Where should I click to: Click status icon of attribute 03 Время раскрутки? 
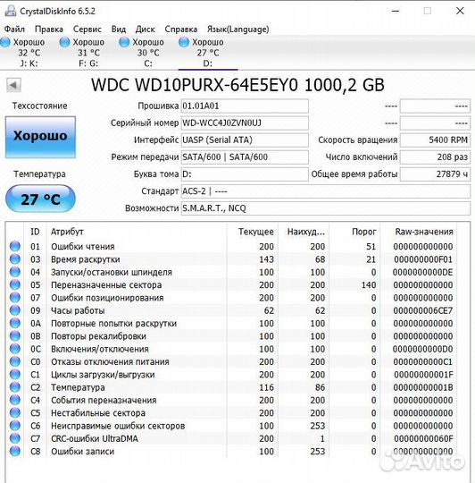15,259
